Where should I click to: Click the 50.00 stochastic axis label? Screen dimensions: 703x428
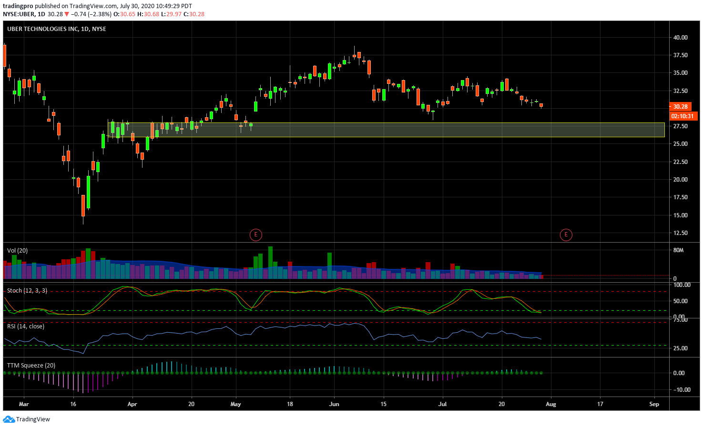(680, 301)
